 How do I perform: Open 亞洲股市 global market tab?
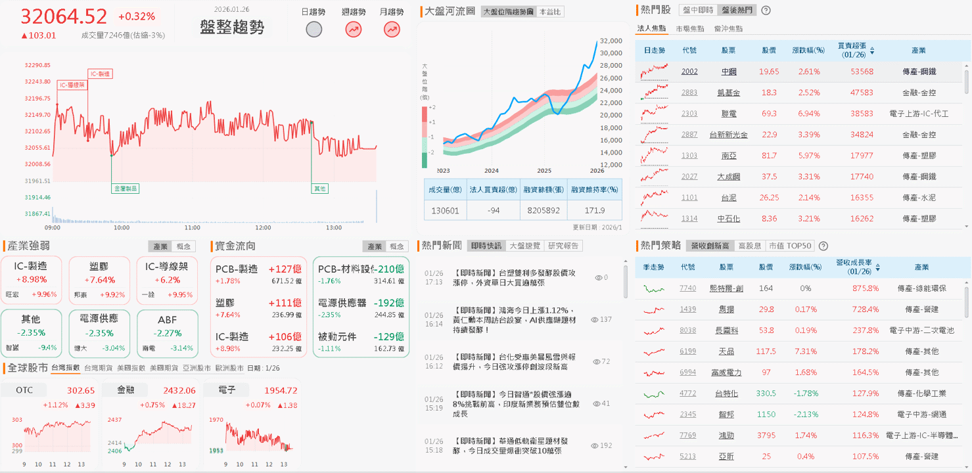(x=197, y=368)
